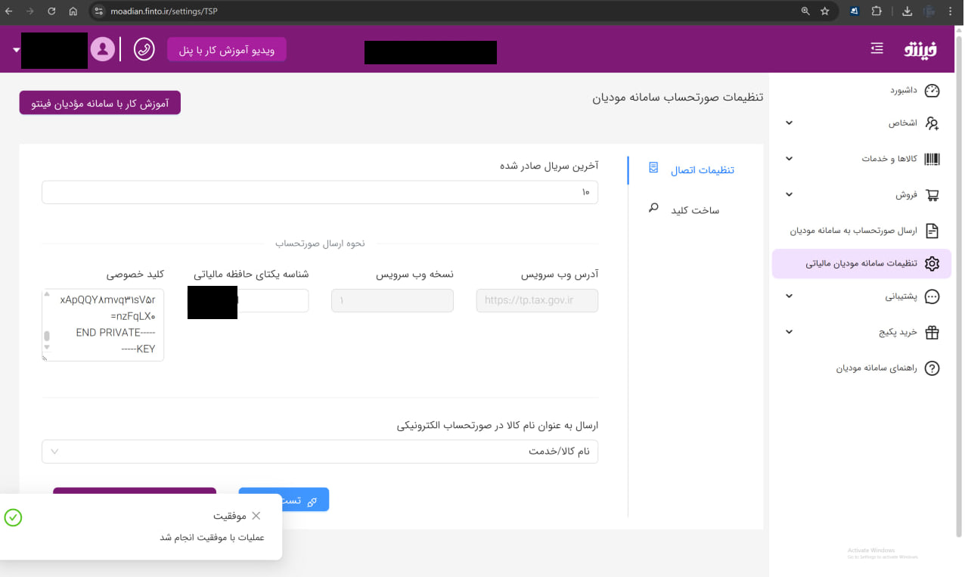Click the zoom magnifier in address bar
This screenshot has height=577, width=968.
click(x=805, y=11)
